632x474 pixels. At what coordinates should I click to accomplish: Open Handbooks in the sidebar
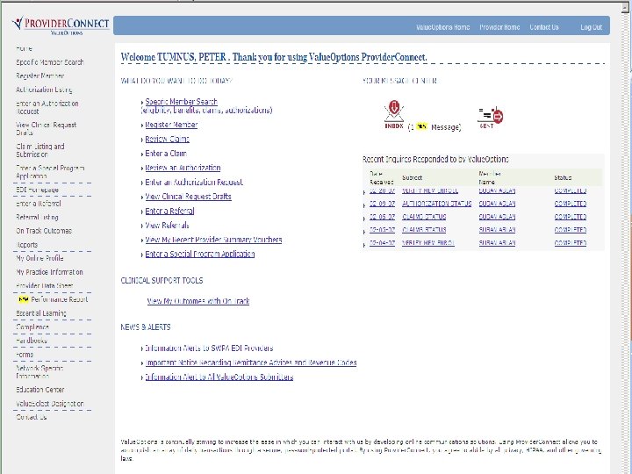coord(32,341)
